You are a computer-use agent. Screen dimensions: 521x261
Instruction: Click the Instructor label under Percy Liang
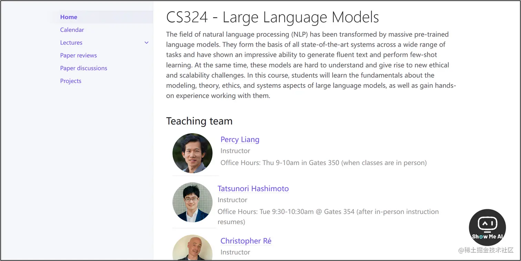235,151
